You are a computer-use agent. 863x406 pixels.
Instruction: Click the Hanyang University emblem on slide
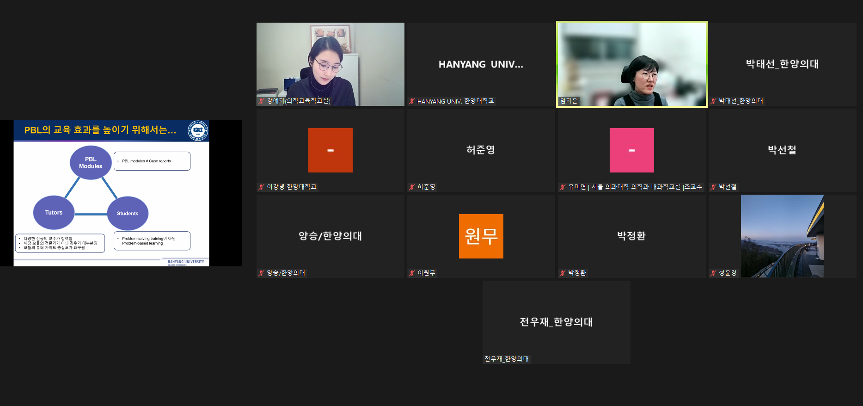click(x=198, y=130)
